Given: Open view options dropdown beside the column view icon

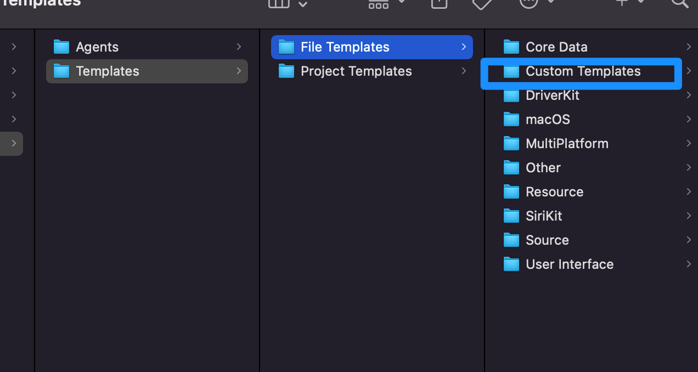Looking at the screenshot, I should pos(303,4).
